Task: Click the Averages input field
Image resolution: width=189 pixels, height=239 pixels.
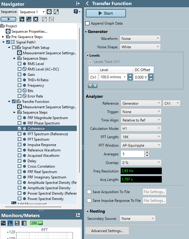Action: click(x=133, y=154)
